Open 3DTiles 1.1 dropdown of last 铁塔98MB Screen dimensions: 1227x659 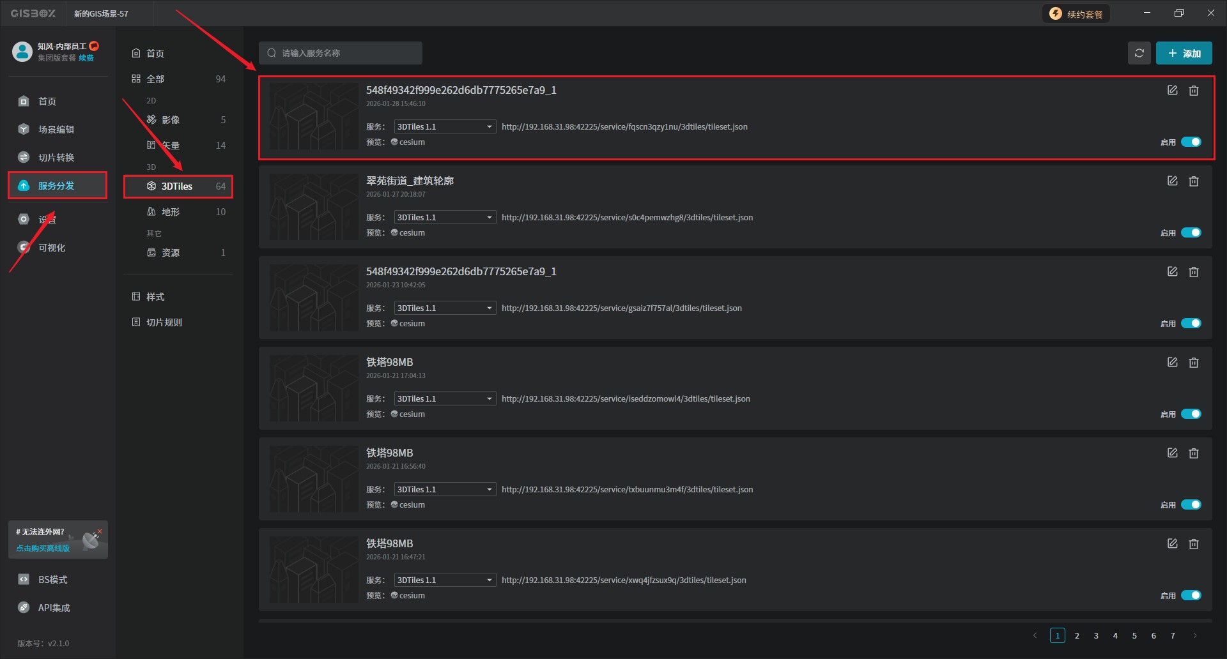point(445,580)
